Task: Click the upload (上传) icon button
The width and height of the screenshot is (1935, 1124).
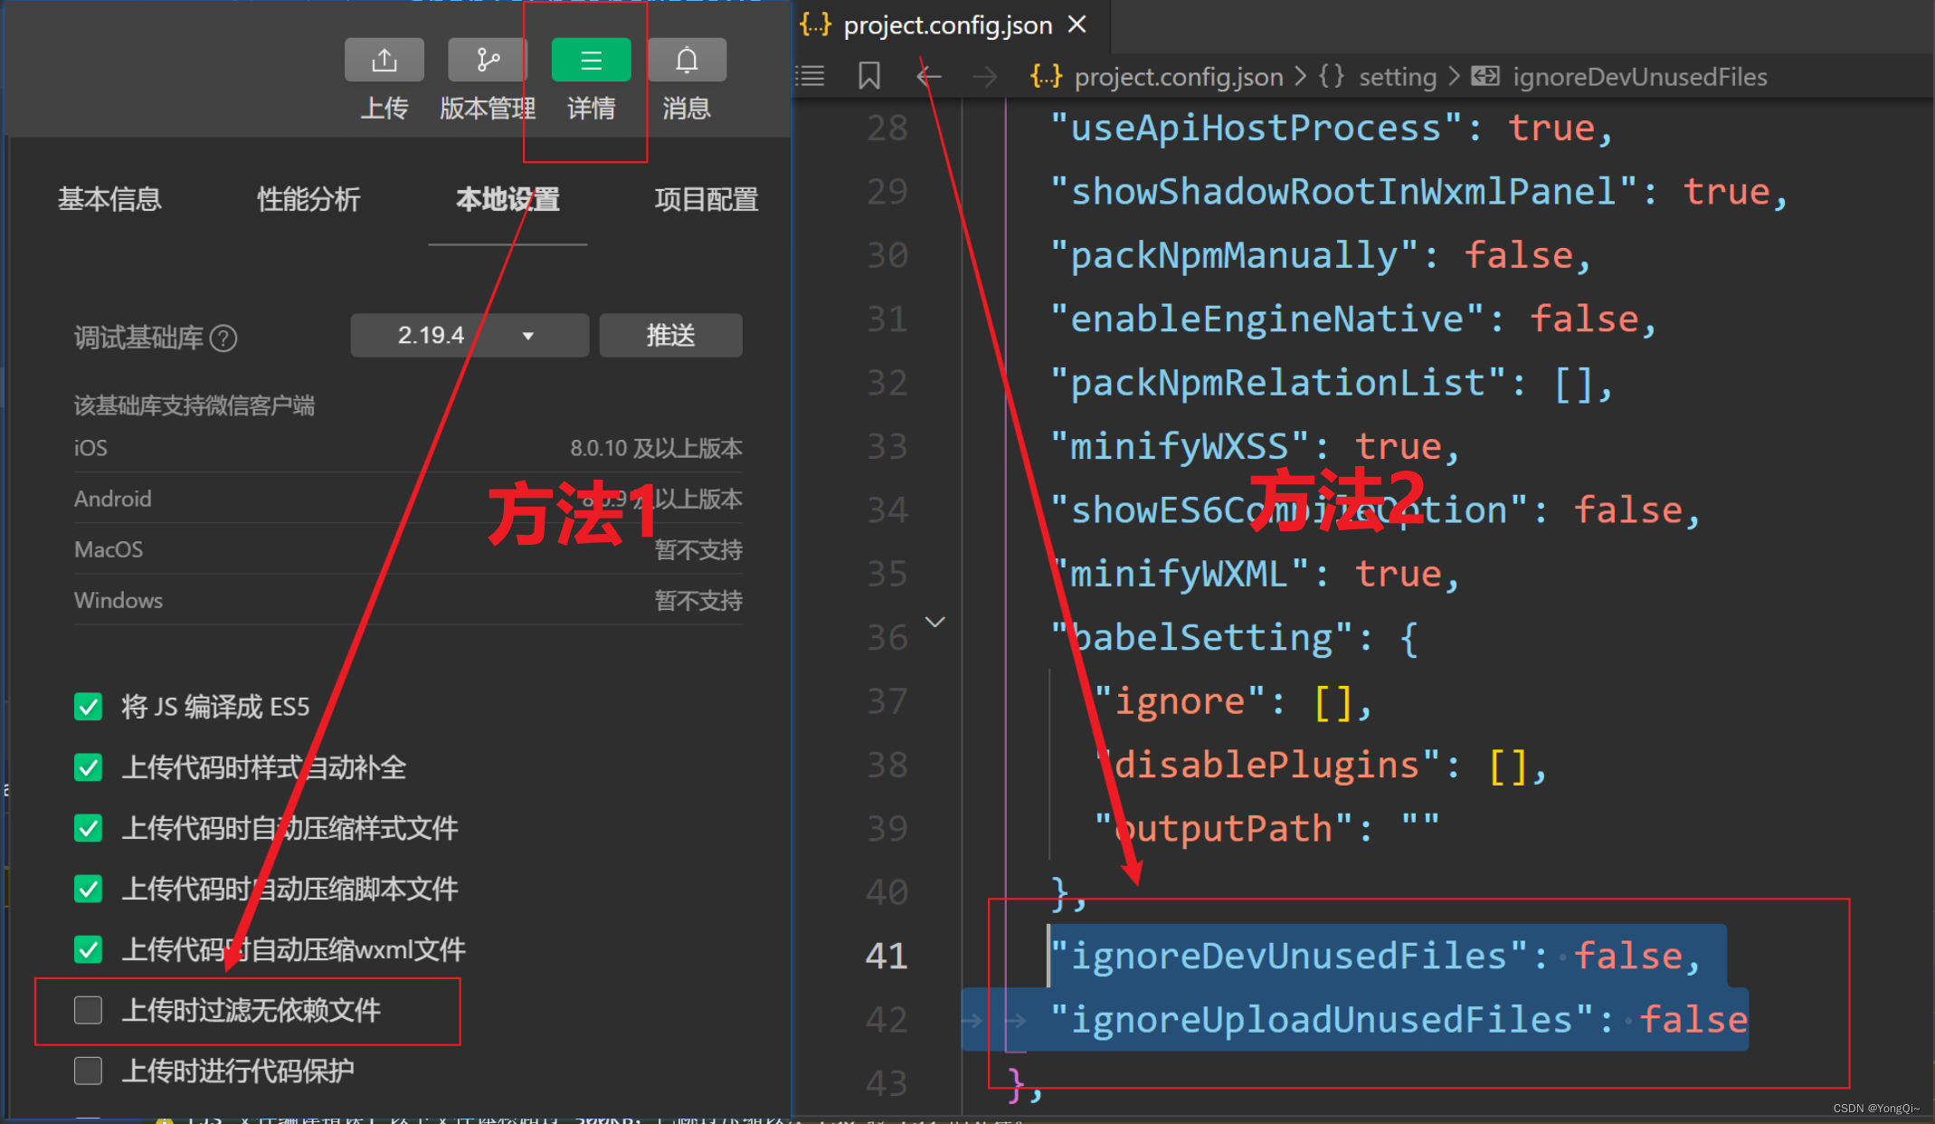Action: (x=384, y=61)
